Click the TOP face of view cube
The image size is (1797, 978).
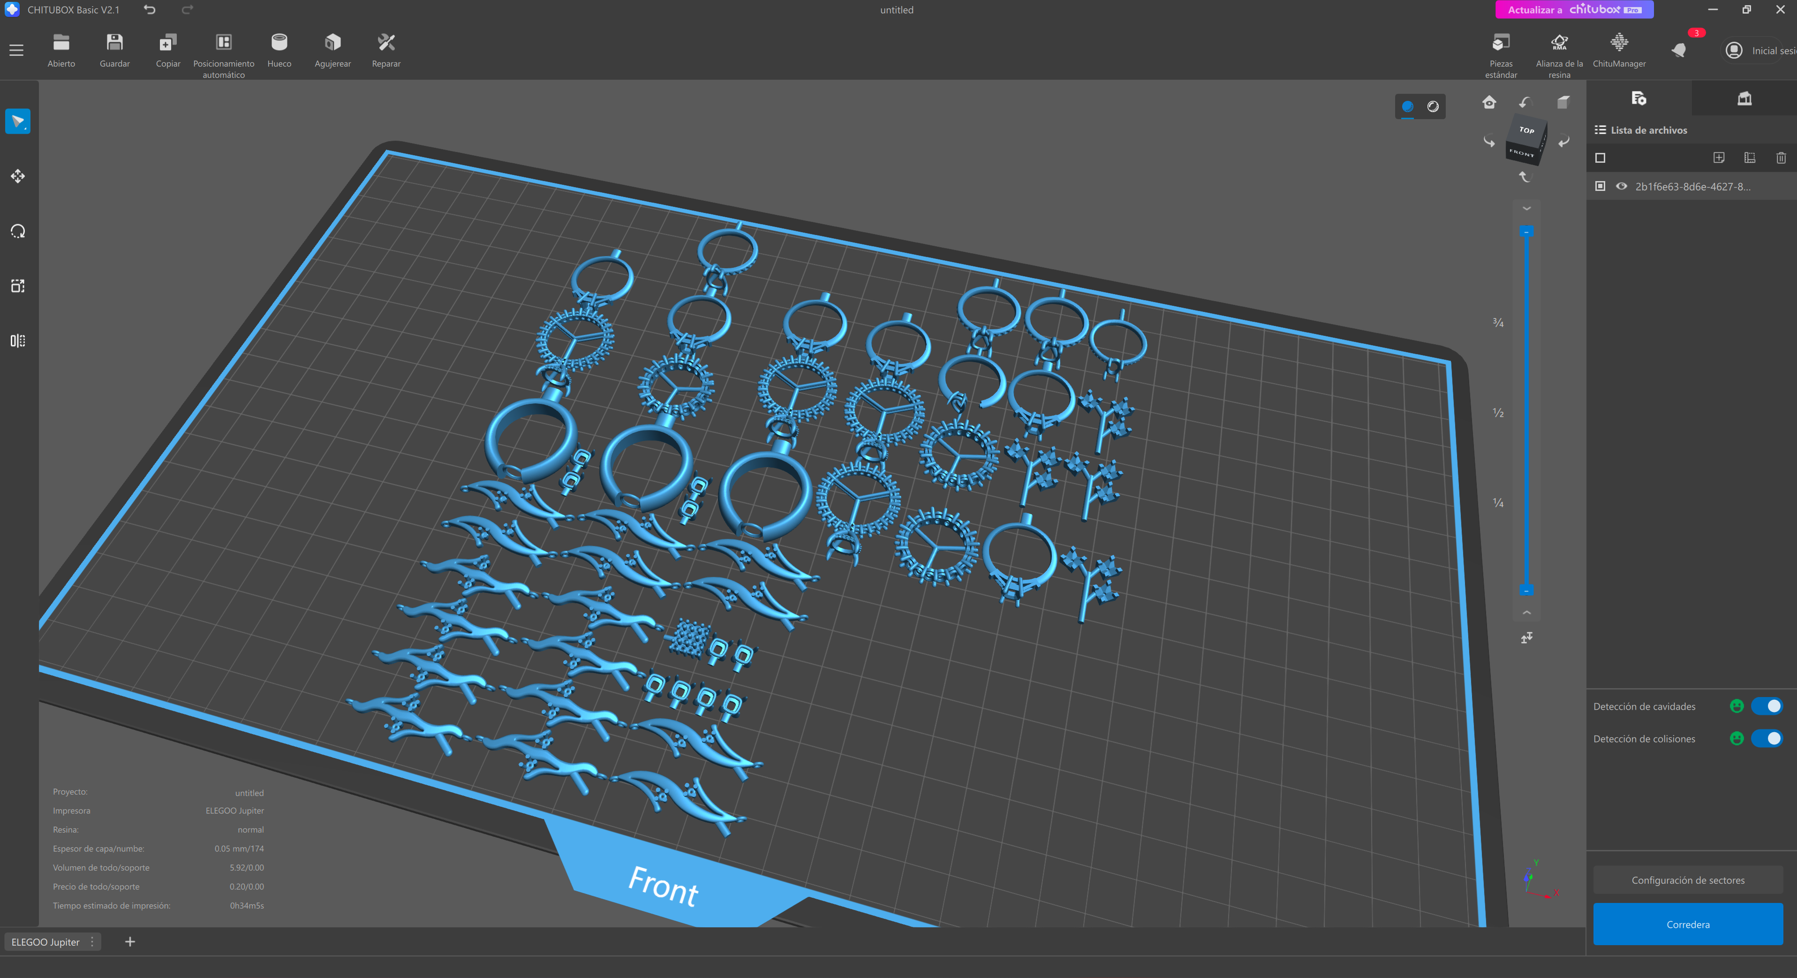[1527, 130]
